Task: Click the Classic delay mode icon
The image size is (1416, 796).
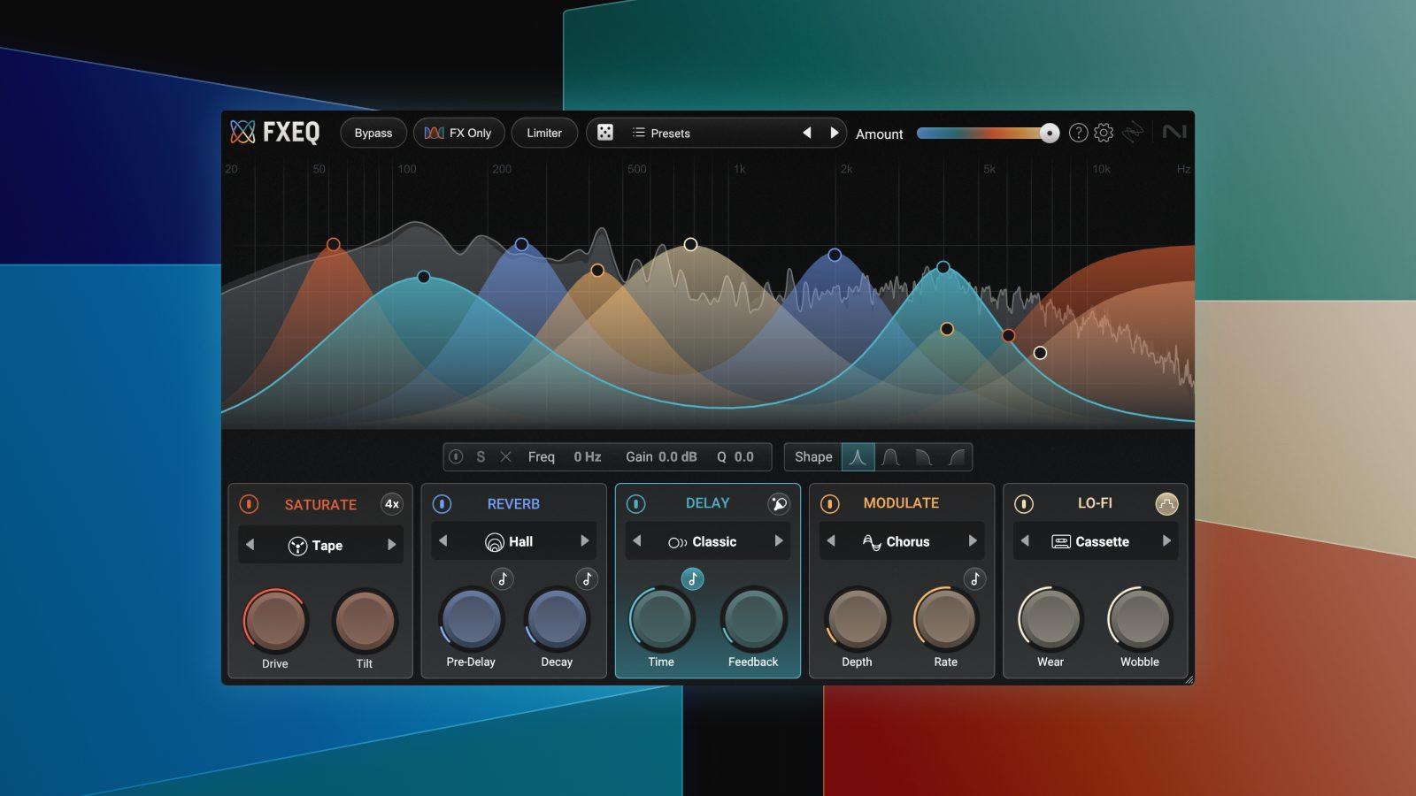Action: 678,542
